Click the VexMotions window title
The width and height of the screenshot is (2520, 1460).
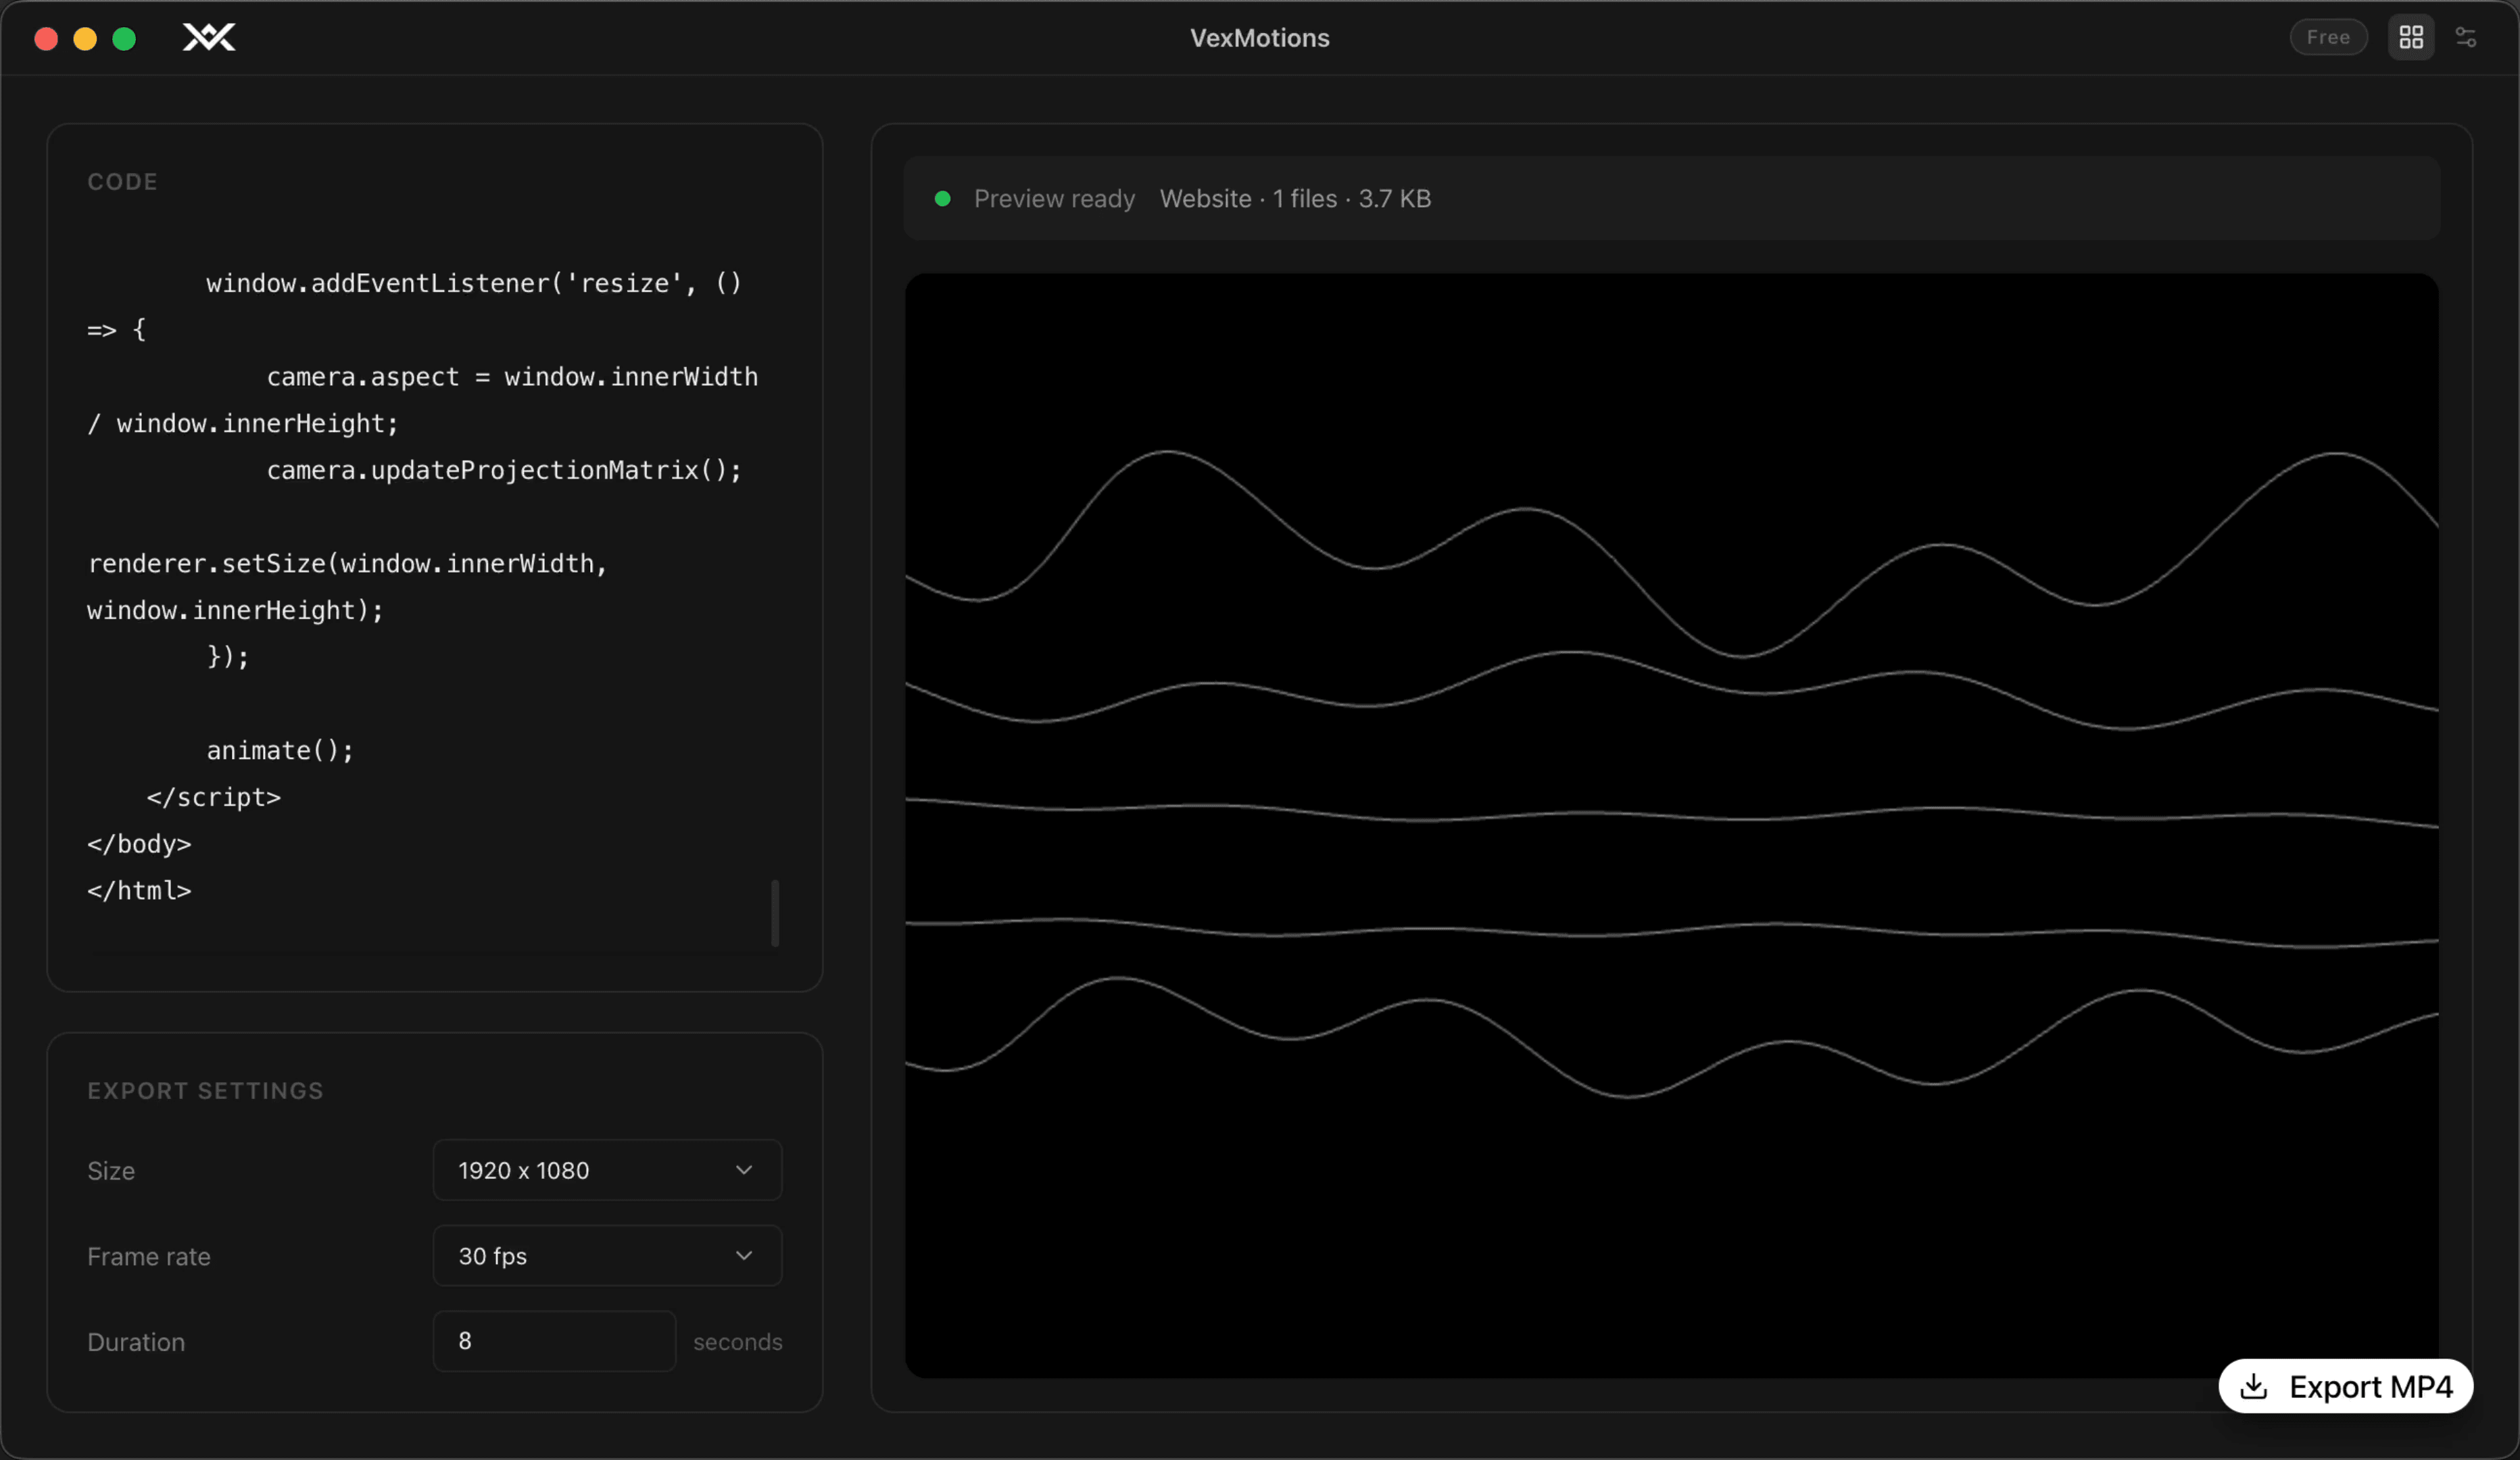pos(1260,38)
